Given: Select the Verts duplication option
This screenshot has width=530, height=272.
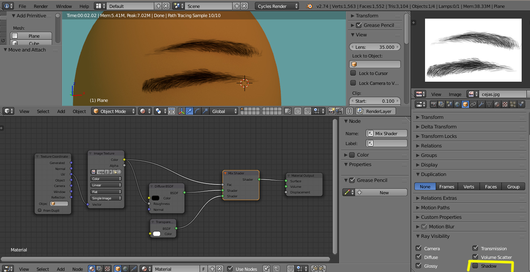Looking at the screenshot, I should click(469, 187).
